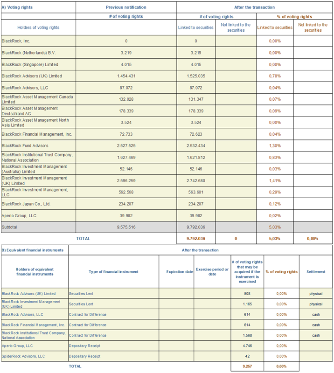Select 'BlackRock Japan Co., Ltd.' holder cell
Screen dimensions: 334x373
click(x=38, y=204)
